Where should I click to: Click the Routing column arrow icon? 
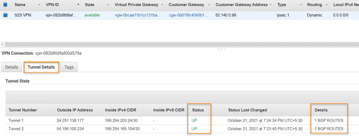[x=327, y=5]
